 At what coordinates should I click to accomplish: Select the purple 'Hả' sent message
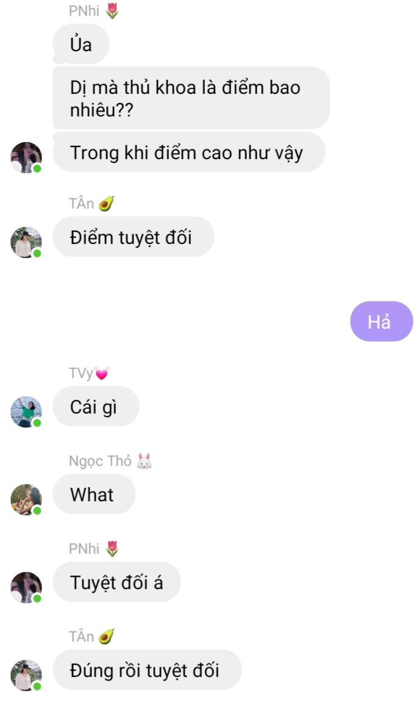[381, 321]
